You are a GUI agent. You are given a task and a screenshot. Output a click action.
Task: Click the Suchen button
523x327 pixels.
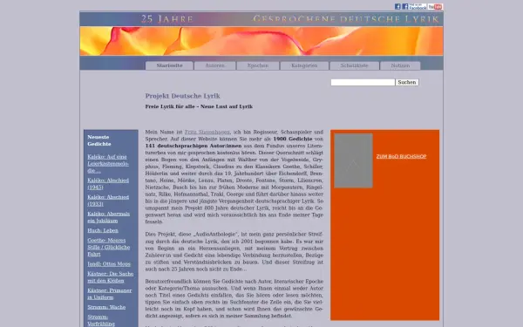[x=407, y=83]
